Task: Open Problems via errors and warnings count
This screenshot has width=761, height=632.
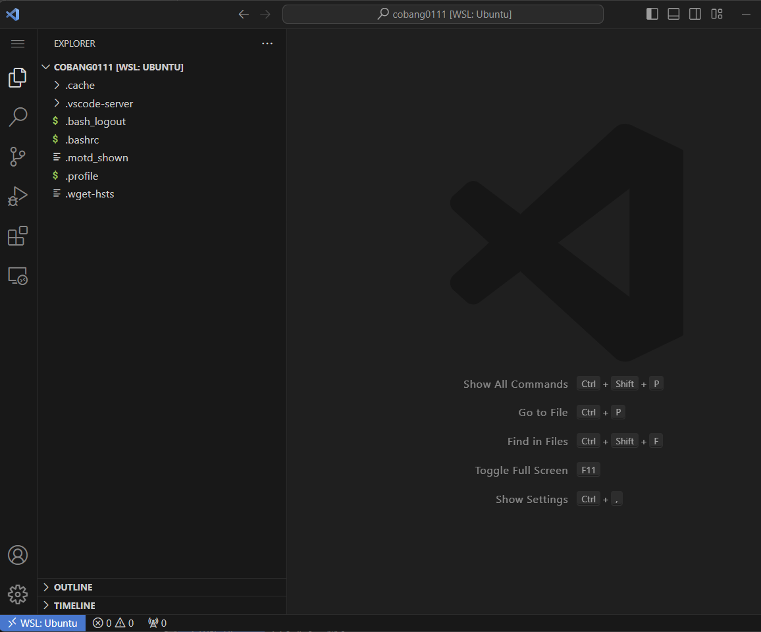Action: [x=113, y=623]
